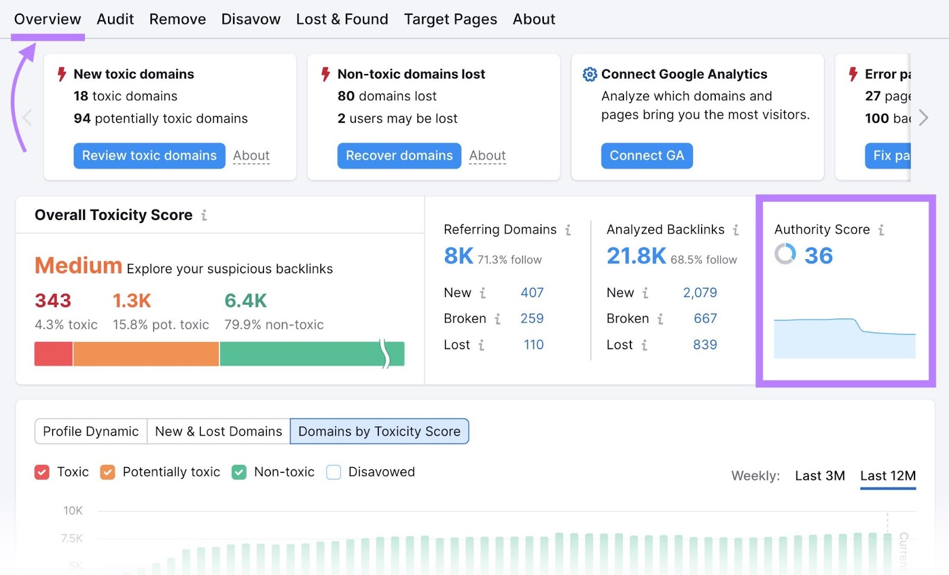This screenshot has height=575, width=949.
Task: Open the info icon beside Analyzed Backlinks
Action: 735,230
